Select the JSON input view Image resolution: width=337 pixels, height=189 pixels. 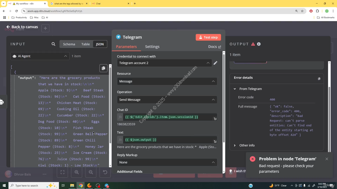click(x=100, y=44)
